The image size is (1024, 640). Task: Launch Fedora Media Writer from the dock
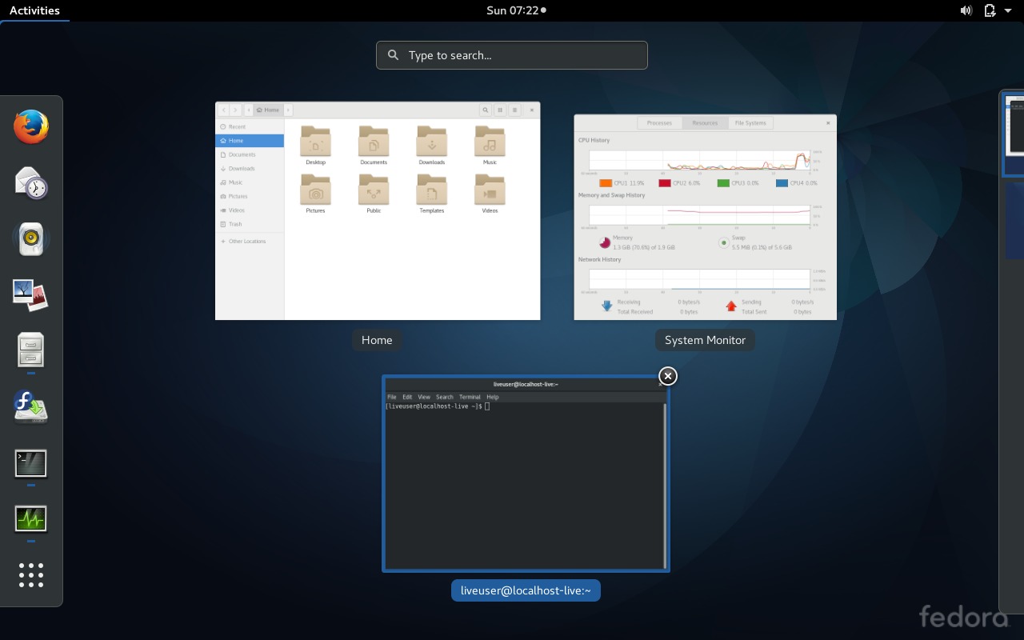click(30, 406)
